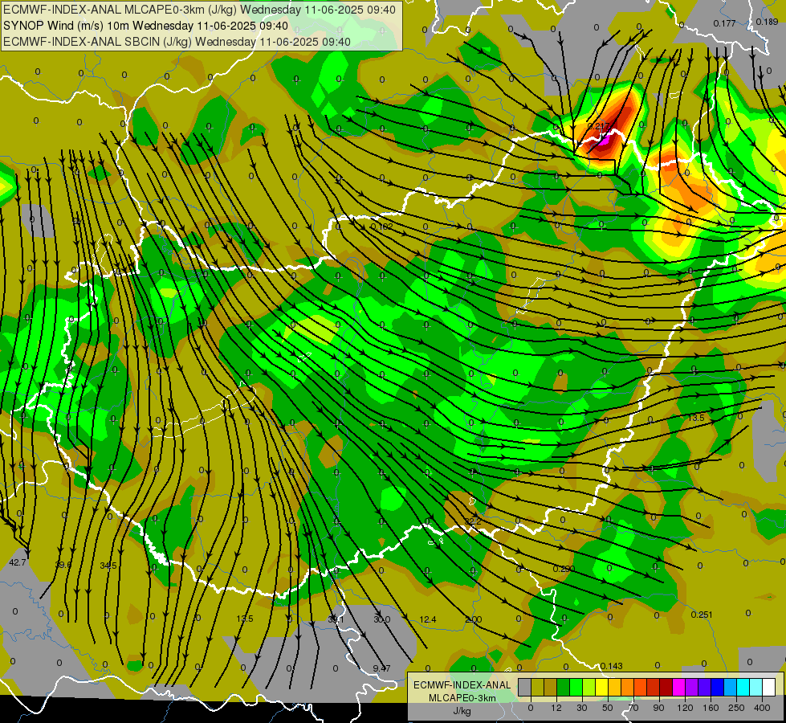Viewport: 786px width, 723px height.
Task: Click the map value 34.5
Action: (x=108, y=566)
